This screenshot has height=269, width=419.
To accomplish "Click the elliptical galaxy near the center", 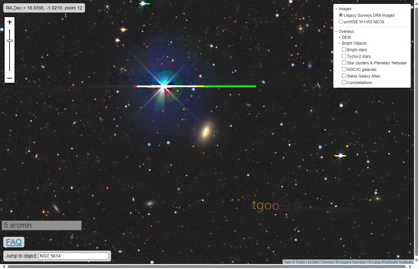I will coord(206,131).
